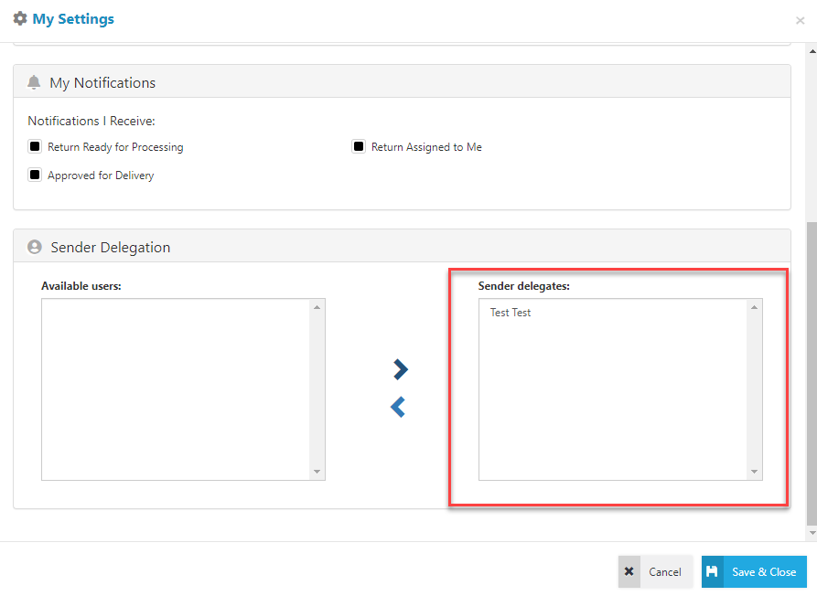Click the dialog's main scrollbar up arrow
Screen dimensions: 817x596
coord(812,51)
